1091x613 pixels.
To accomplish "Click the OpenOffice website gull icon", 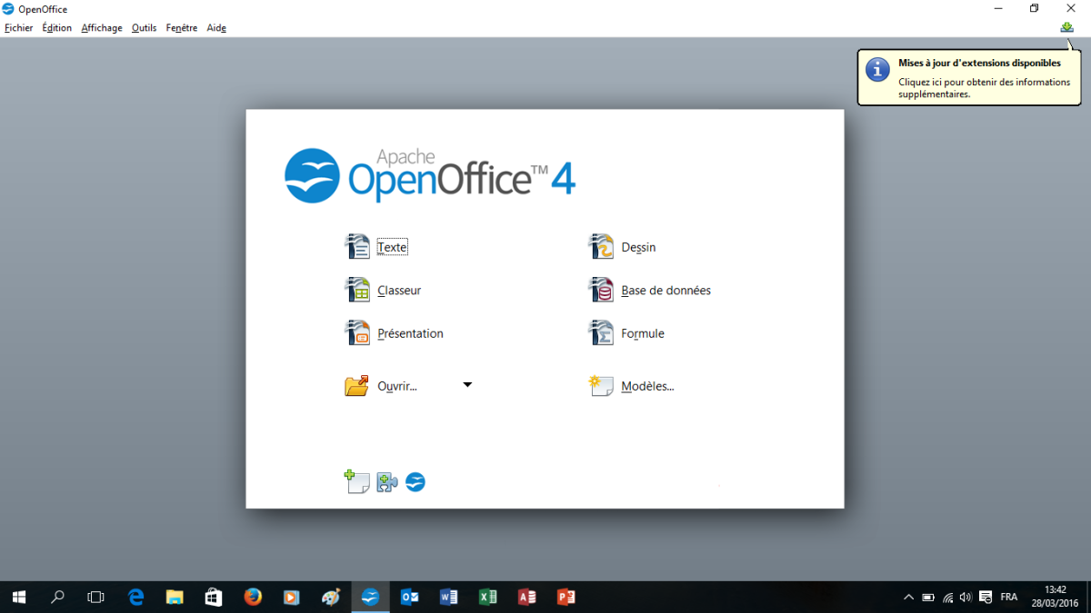I will [415, 482].
